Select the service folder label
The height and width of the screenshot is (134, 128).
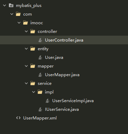coord(45,83)
